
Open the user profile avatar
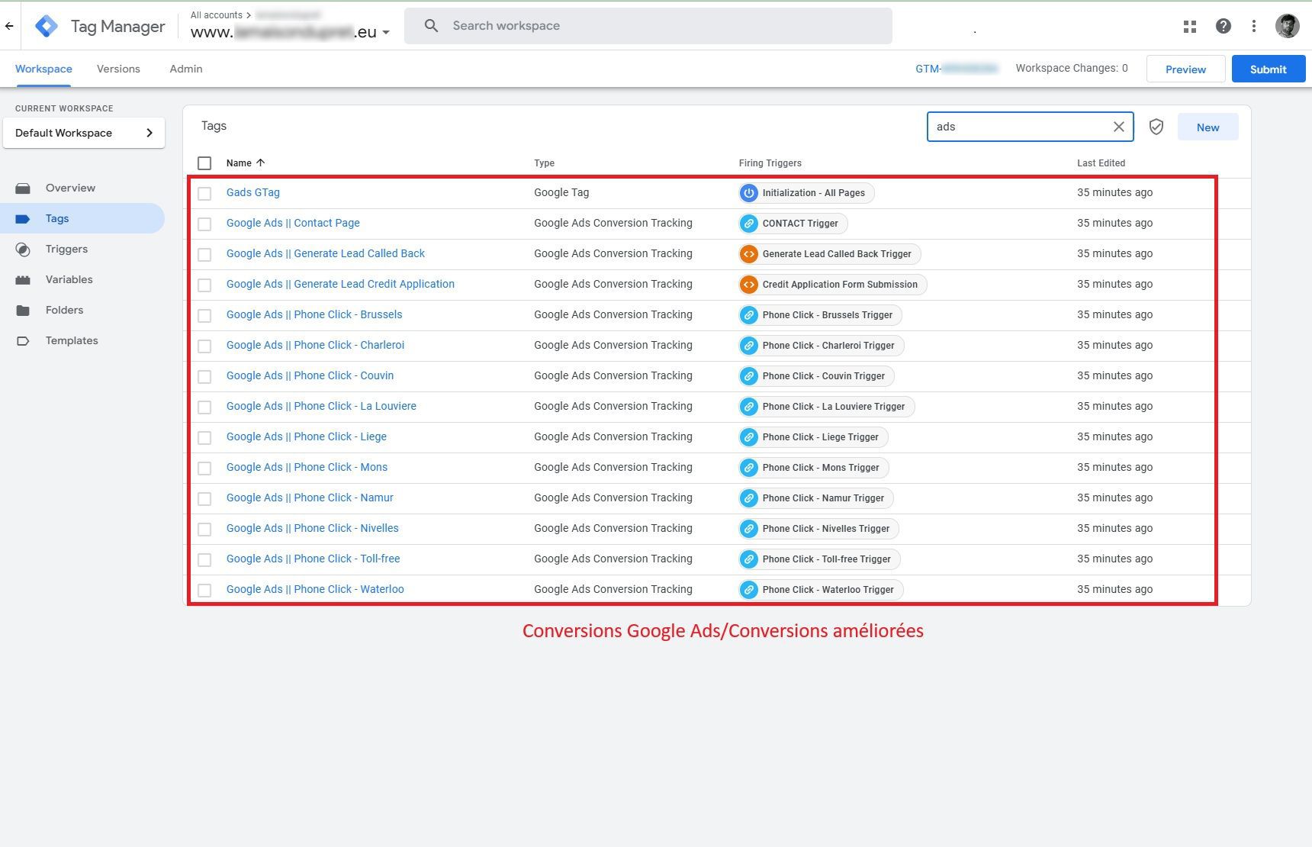[x=1287, y=27]
